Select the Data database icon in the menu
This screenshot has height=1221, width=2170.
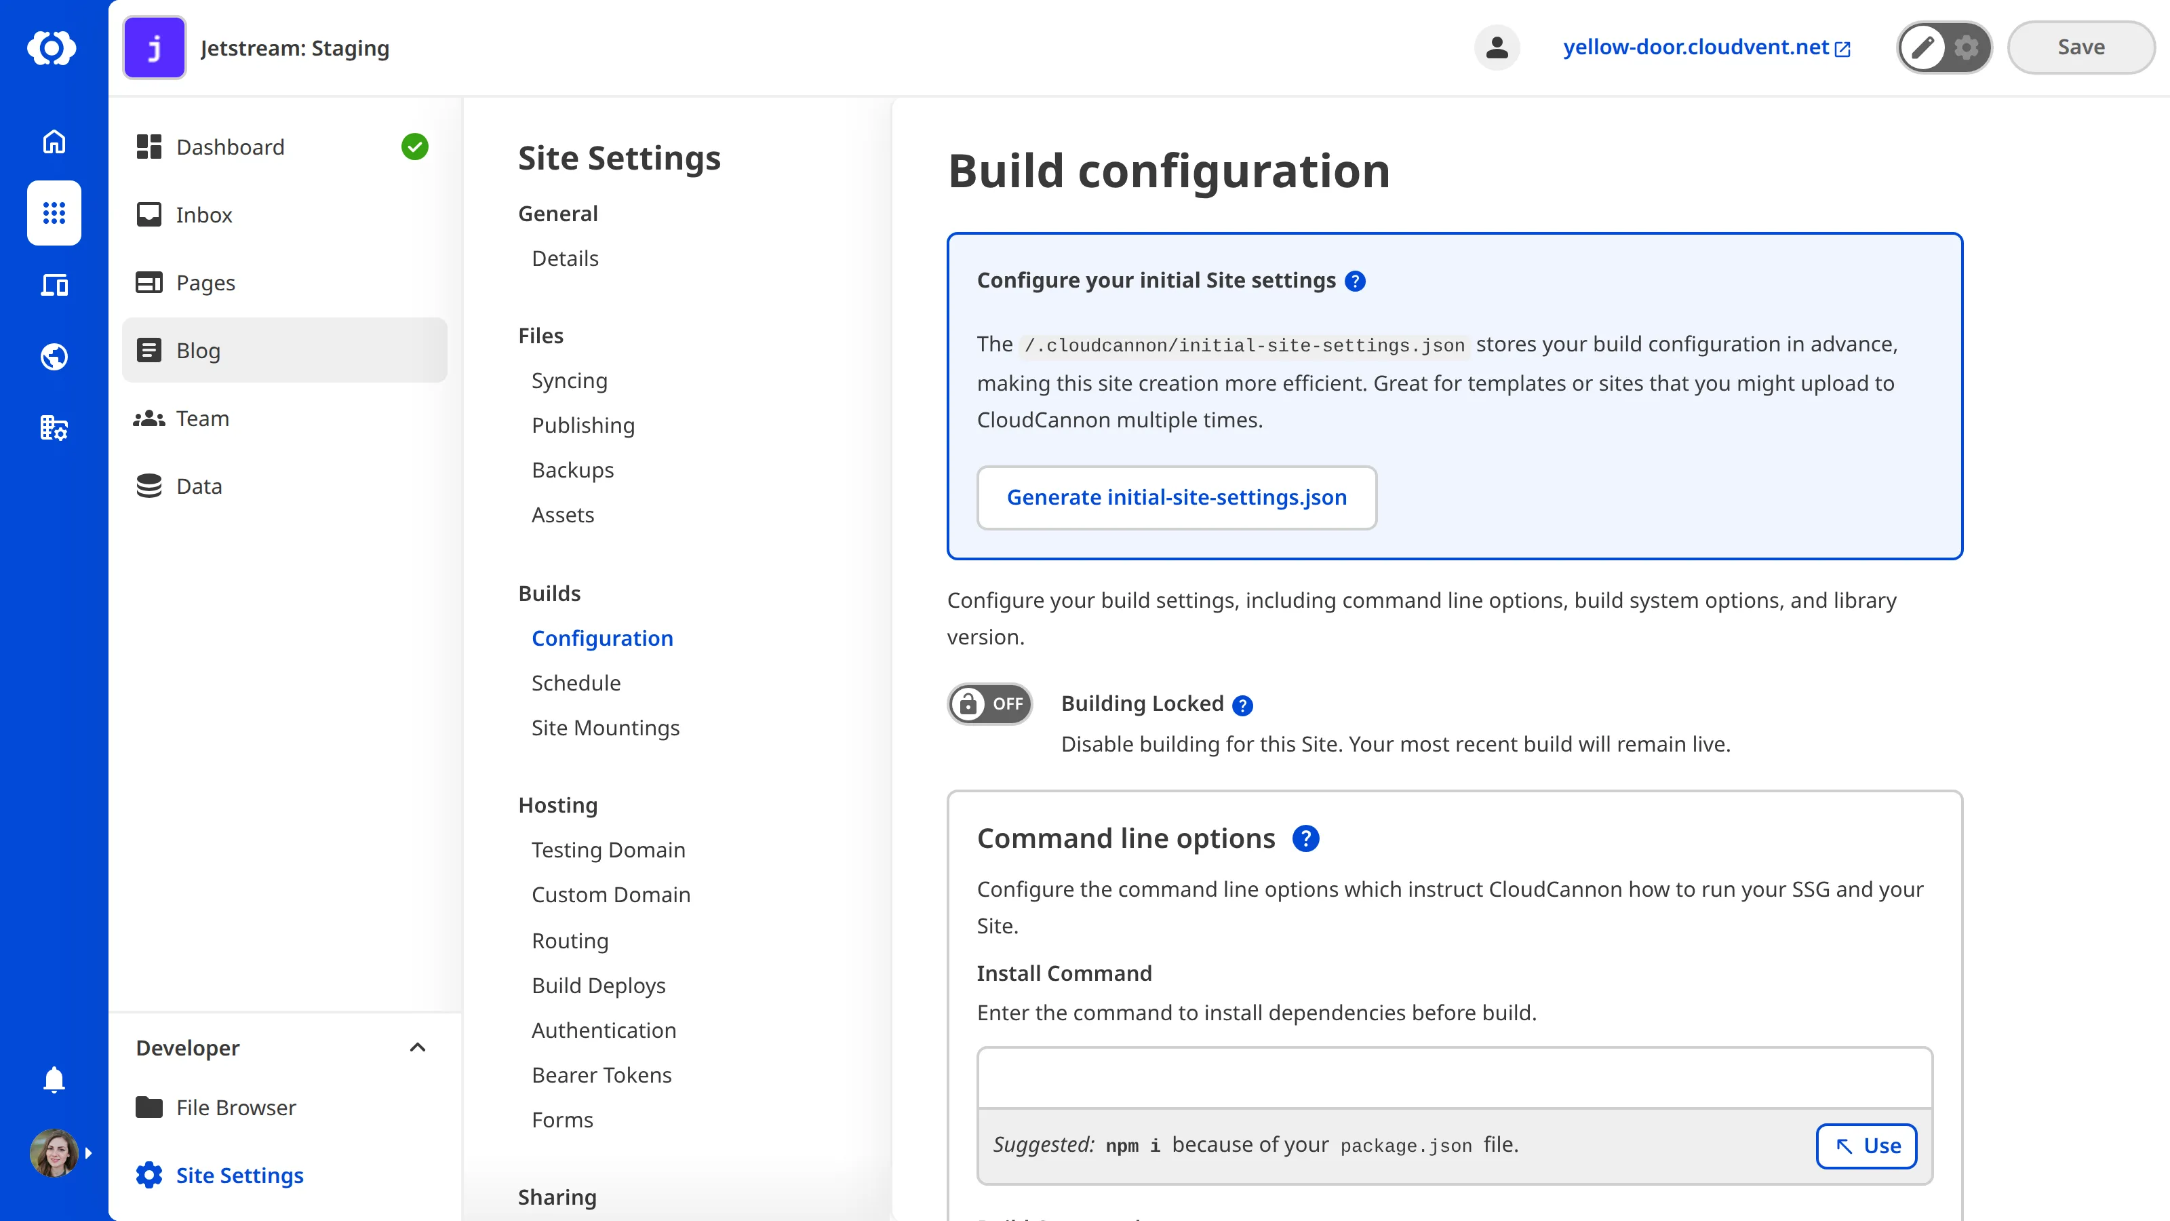tap(149, 486)
